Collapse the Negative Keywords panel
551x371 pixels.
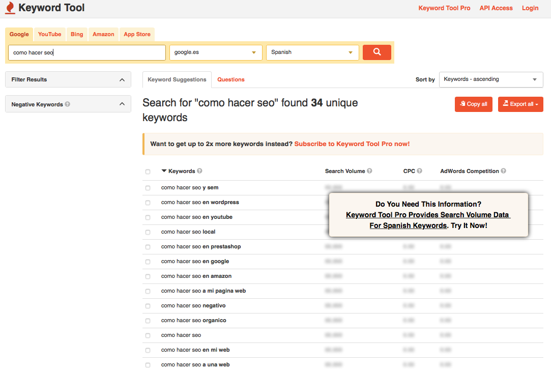point(68,104)
